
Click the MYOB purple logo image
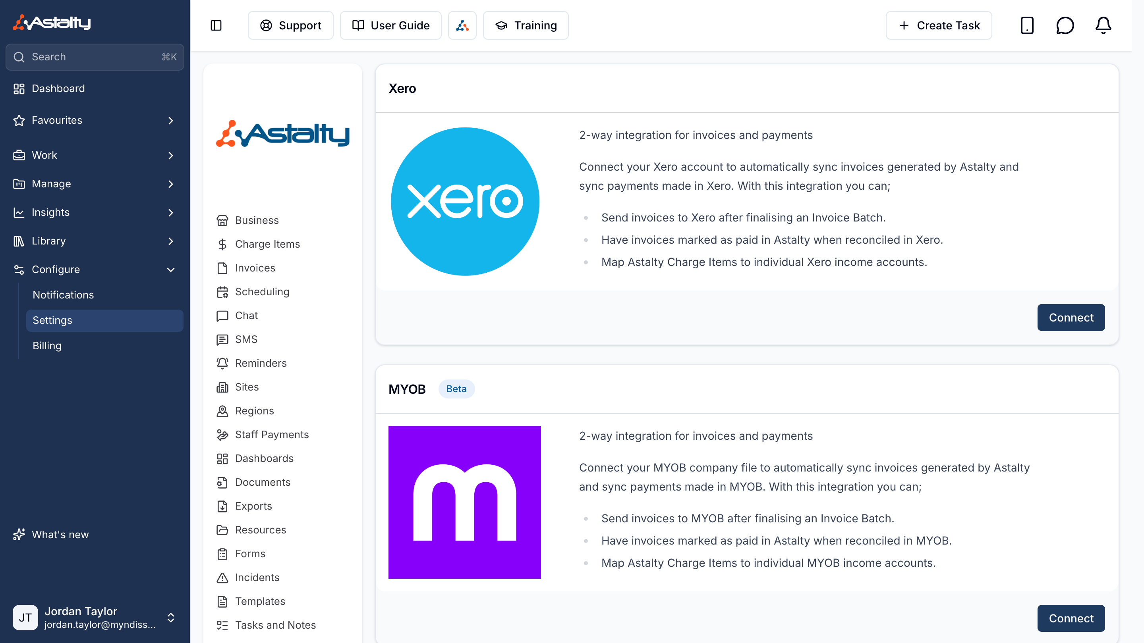464,502
